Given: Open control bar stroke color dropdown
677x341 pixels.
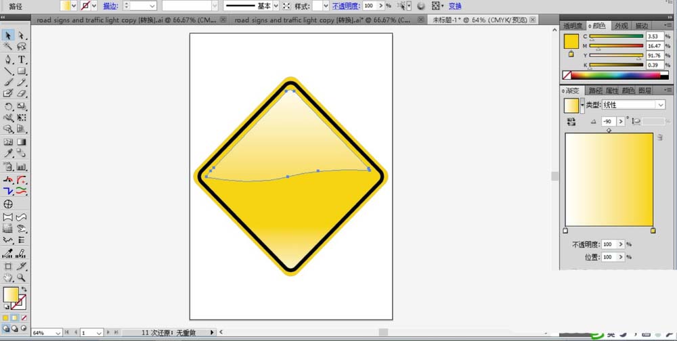Looking at the screenshot, I should point(95,5).
